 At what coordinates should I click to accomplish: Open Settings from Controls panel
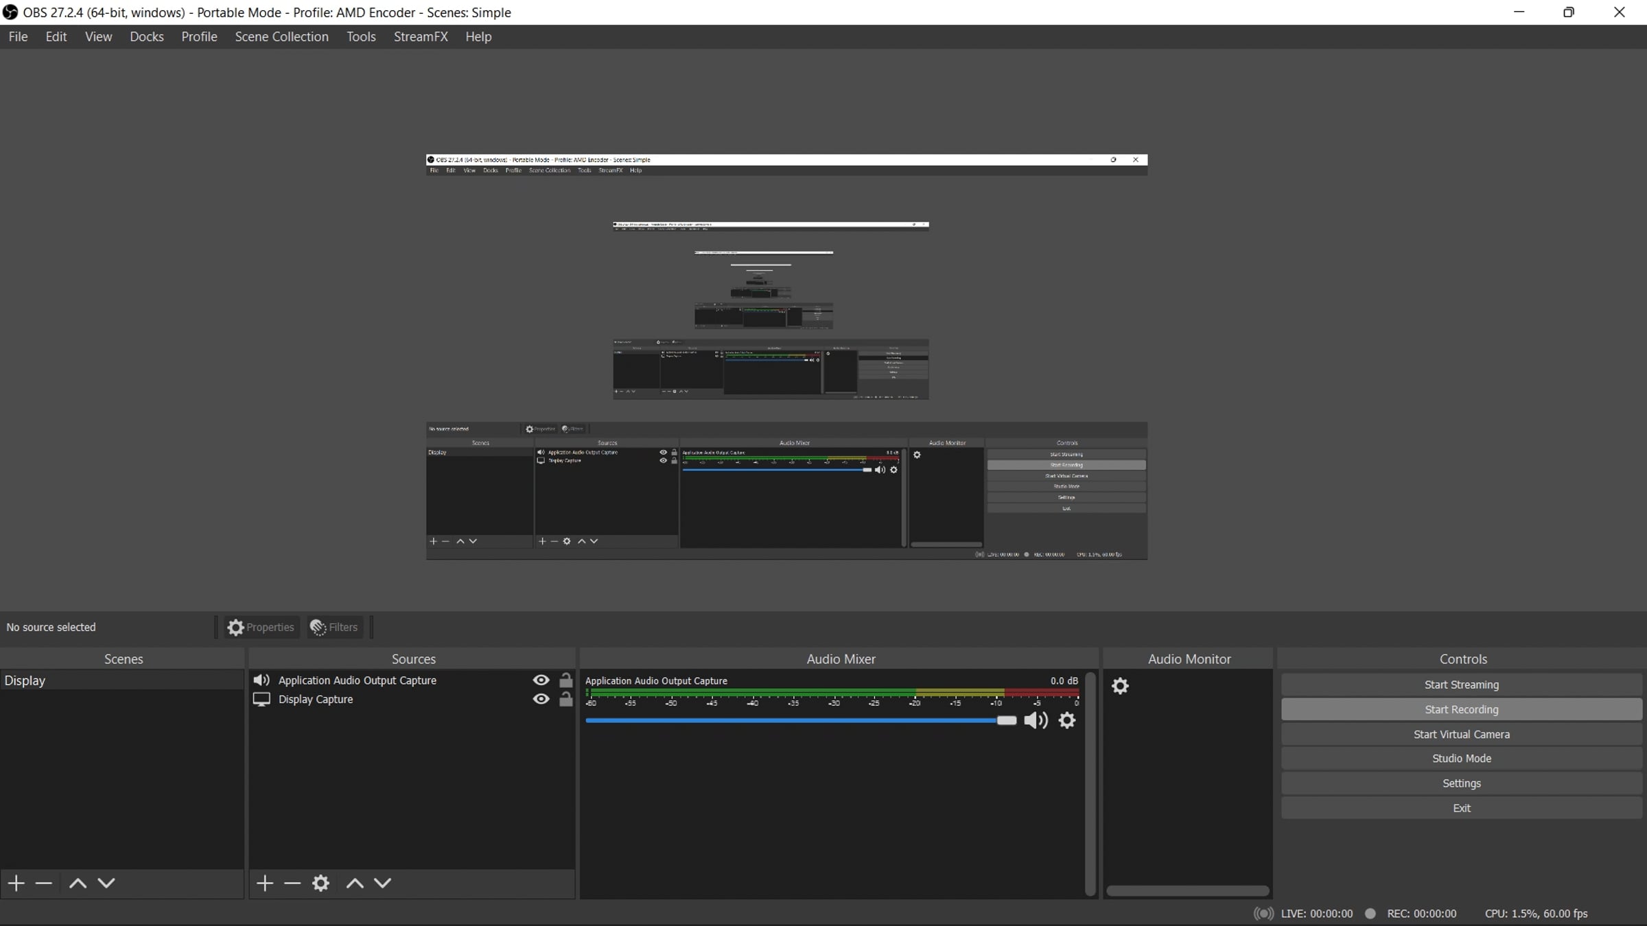1462,783
